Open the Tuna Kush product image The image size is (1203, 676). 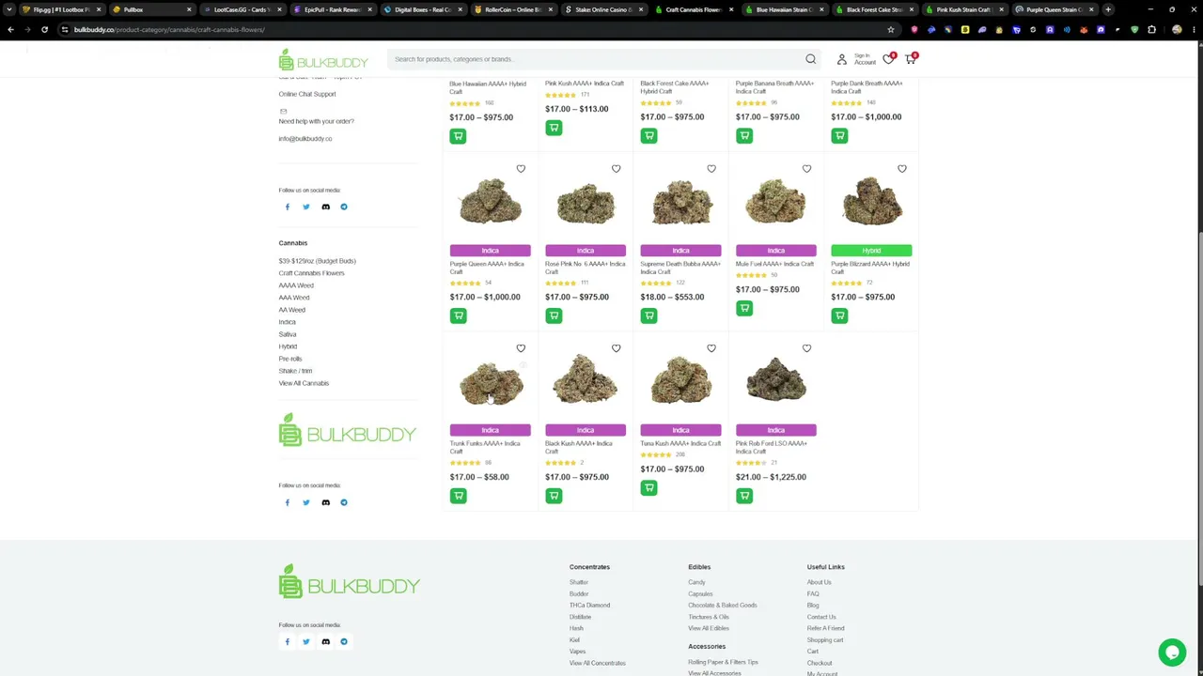click(680, 382)
